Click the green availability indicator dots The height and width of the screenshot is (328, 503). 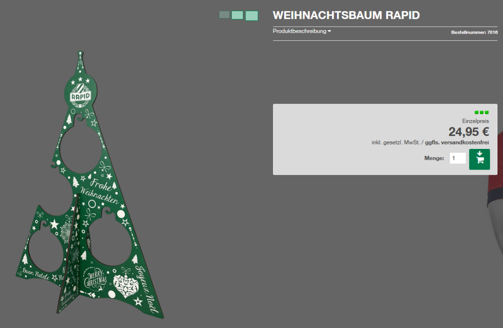pos(481,112)
